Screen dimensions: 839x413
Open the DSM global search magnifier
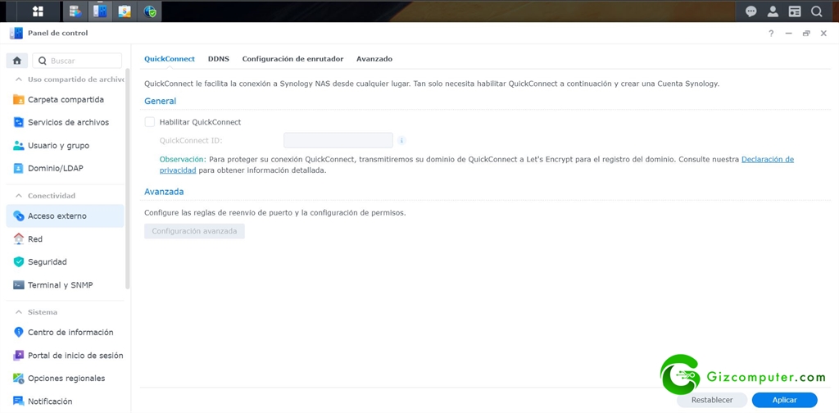point(817,11)
